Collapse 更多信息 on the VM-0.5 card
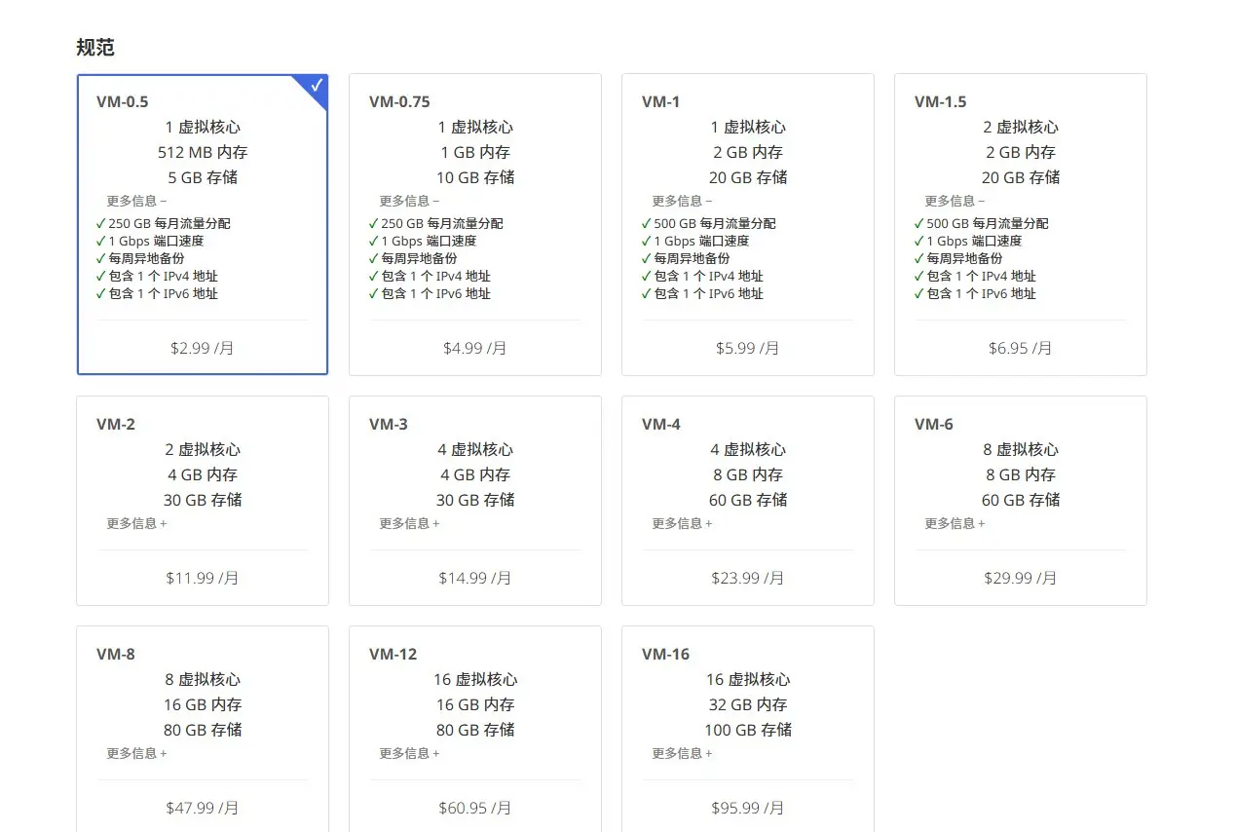 [134, 200]
